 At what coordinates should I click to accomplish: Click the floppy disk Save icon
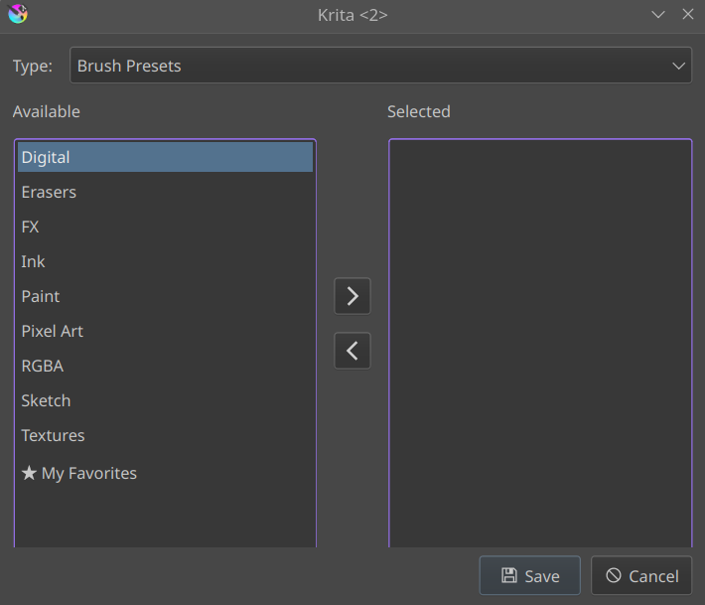coord(509,576)
